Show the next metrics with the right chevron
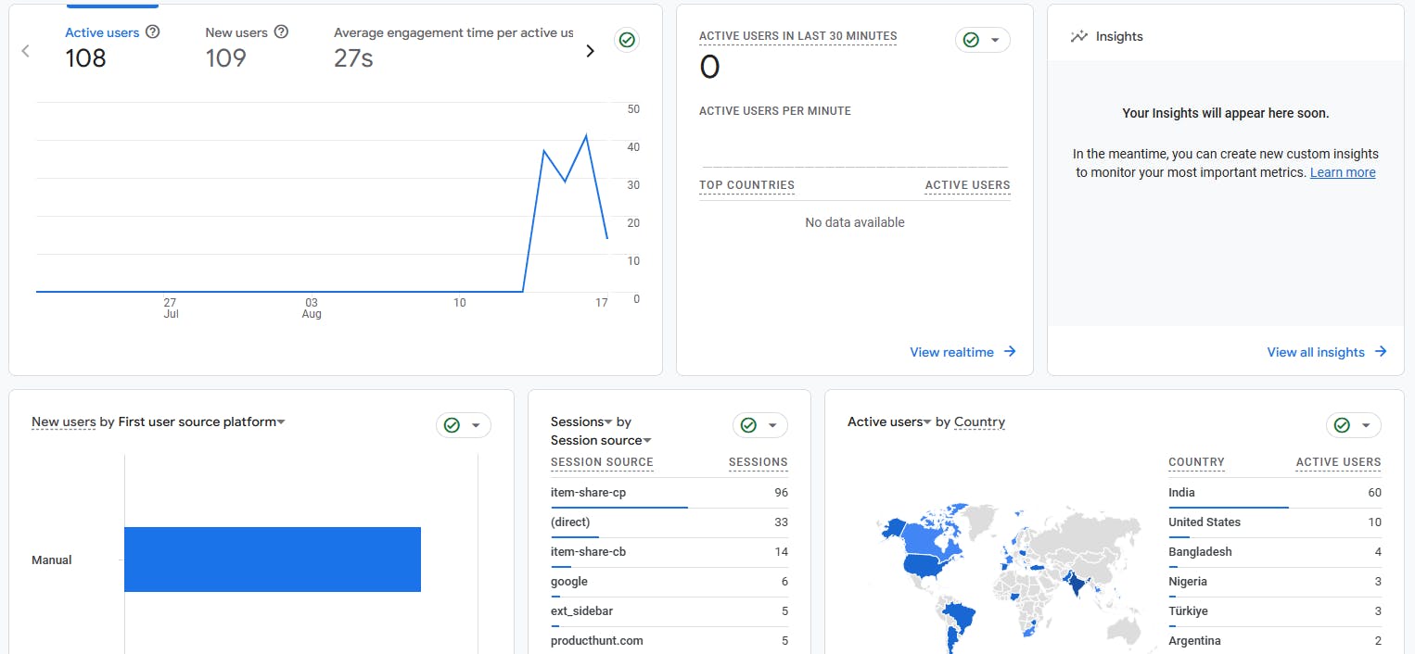The height and width of the screenshot is (654, 1415). [x=590, y=51]
